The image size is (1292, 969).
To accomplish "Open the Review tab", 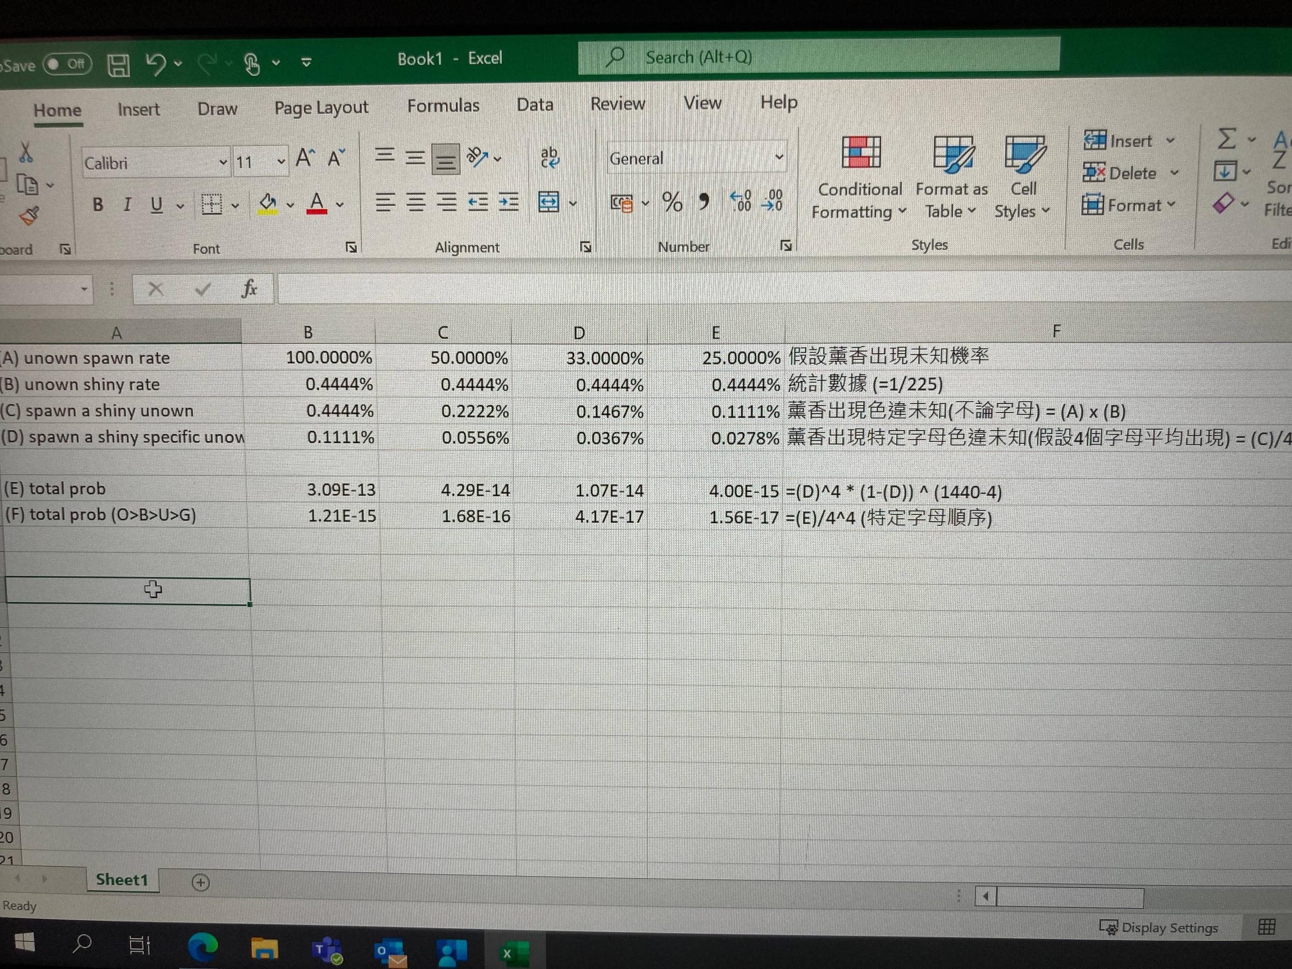I will (617, 103).
